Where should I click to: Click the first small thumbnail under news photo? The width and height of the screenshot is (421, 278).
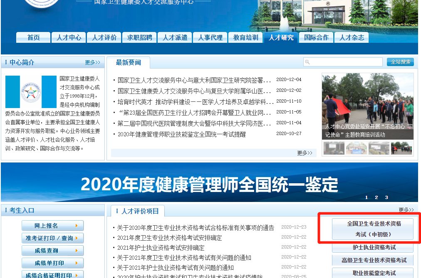pos(334,148)
